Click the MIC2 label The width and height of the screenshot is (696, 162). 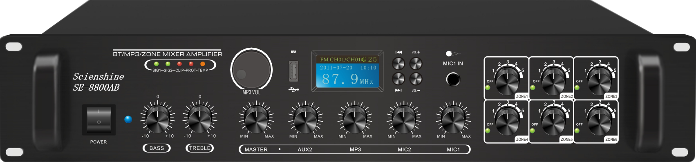tap(404, 150)
